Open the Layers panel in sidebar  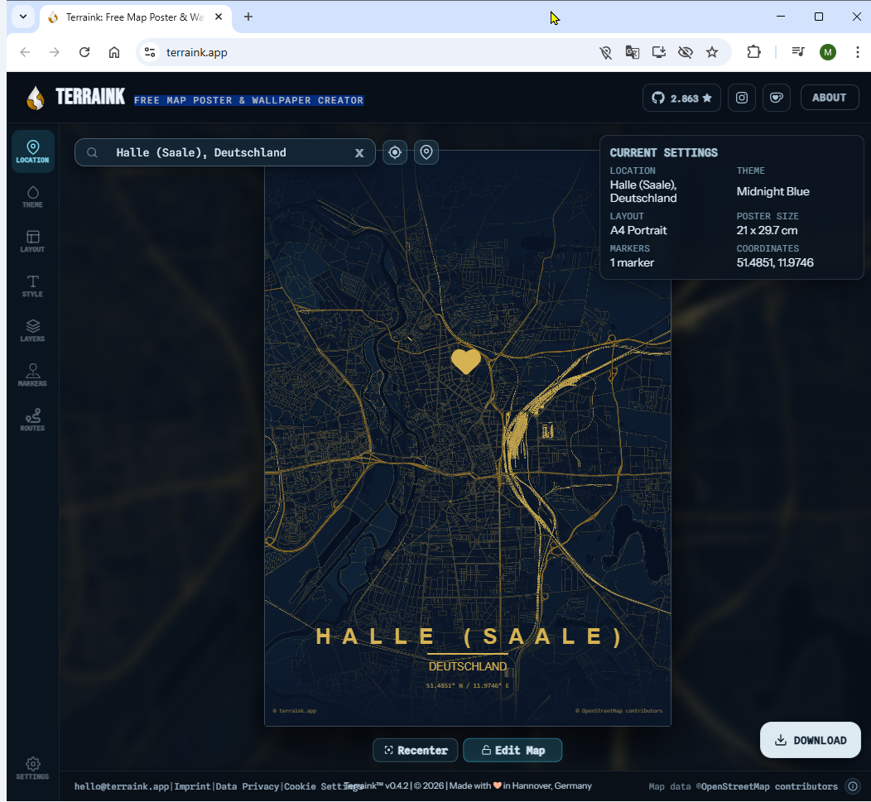click(x=33, y=330)
